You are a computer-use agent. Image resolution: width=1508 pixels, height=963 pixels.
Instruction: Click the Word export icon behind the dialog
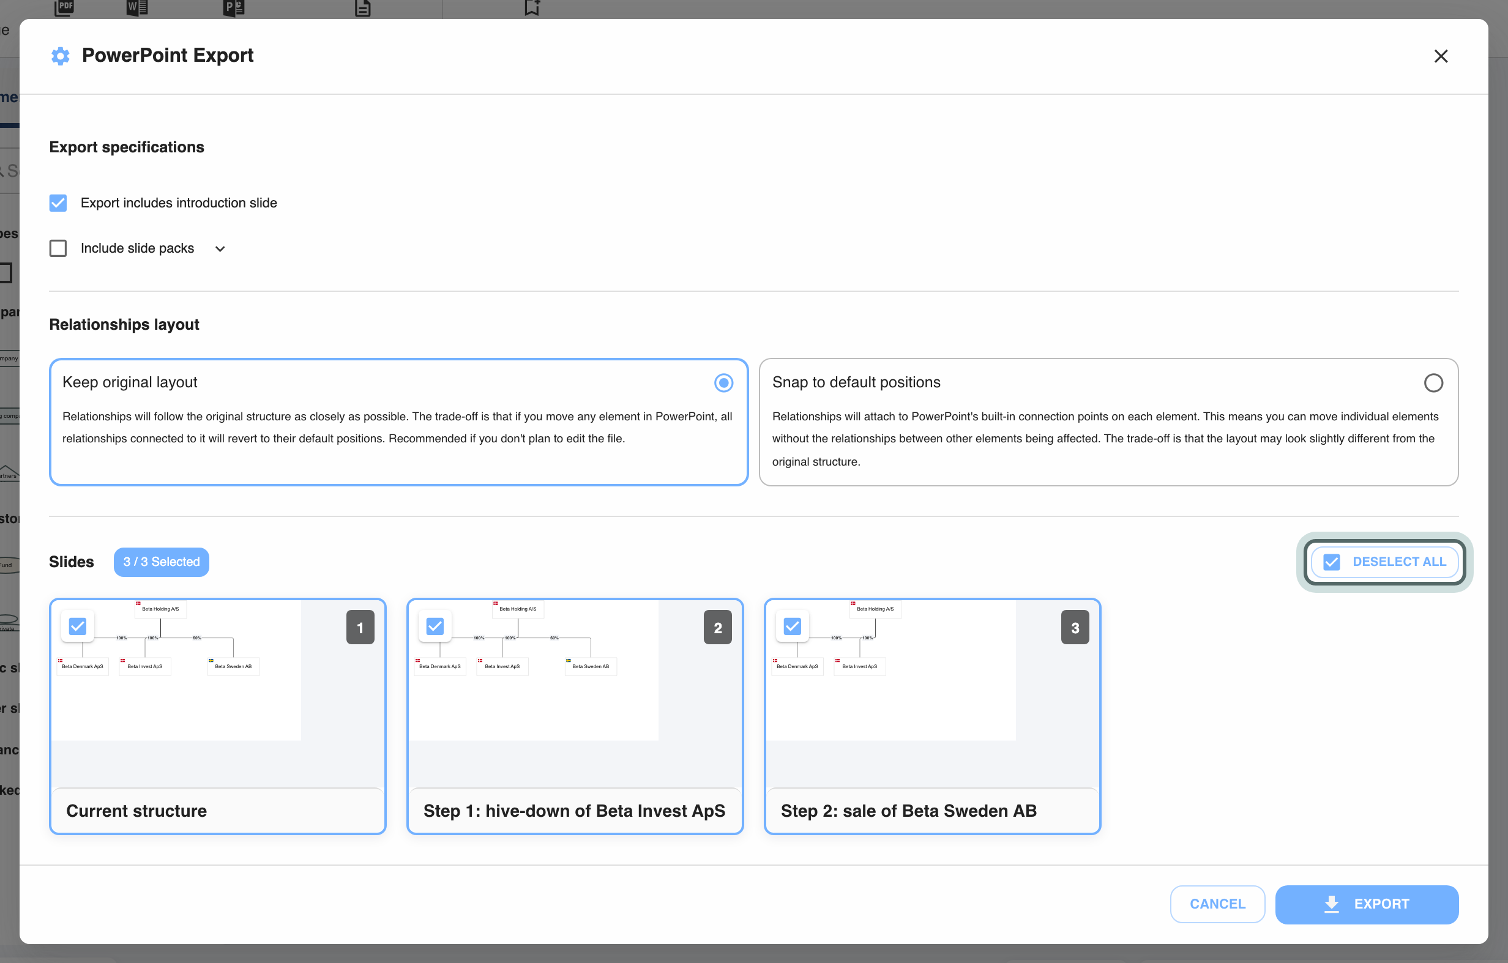(x=137, y=7)
